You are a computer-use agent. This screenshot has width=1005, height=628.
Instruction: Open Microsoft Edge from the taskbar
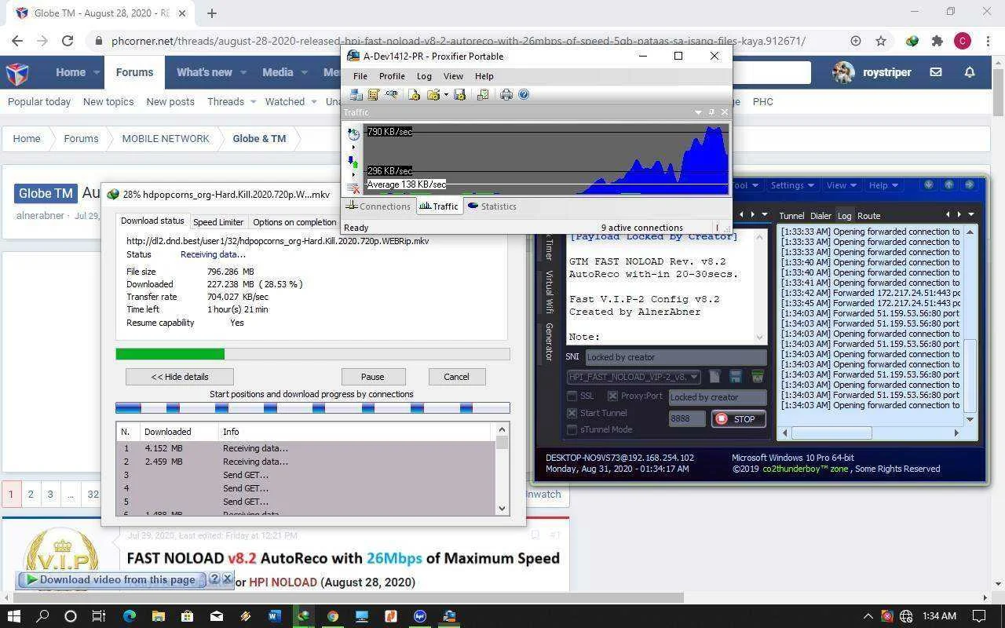(129, 616)
